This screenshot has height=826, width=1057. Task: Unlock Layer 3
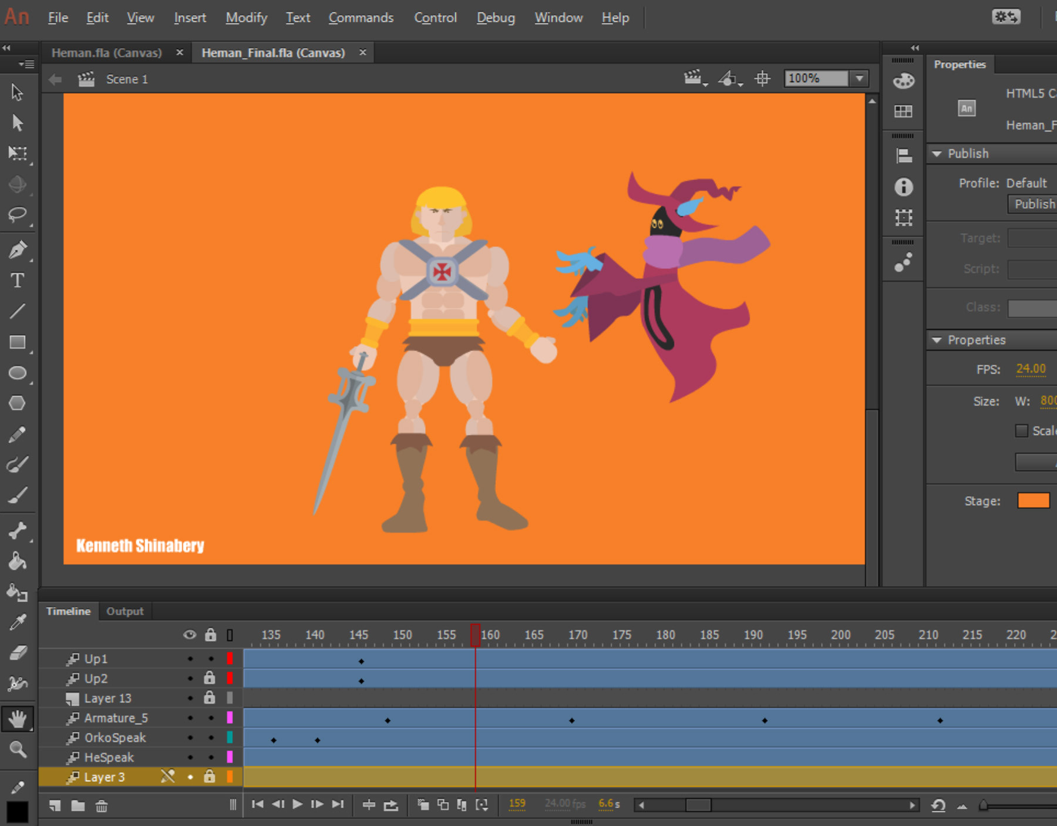tap(210, 777)
